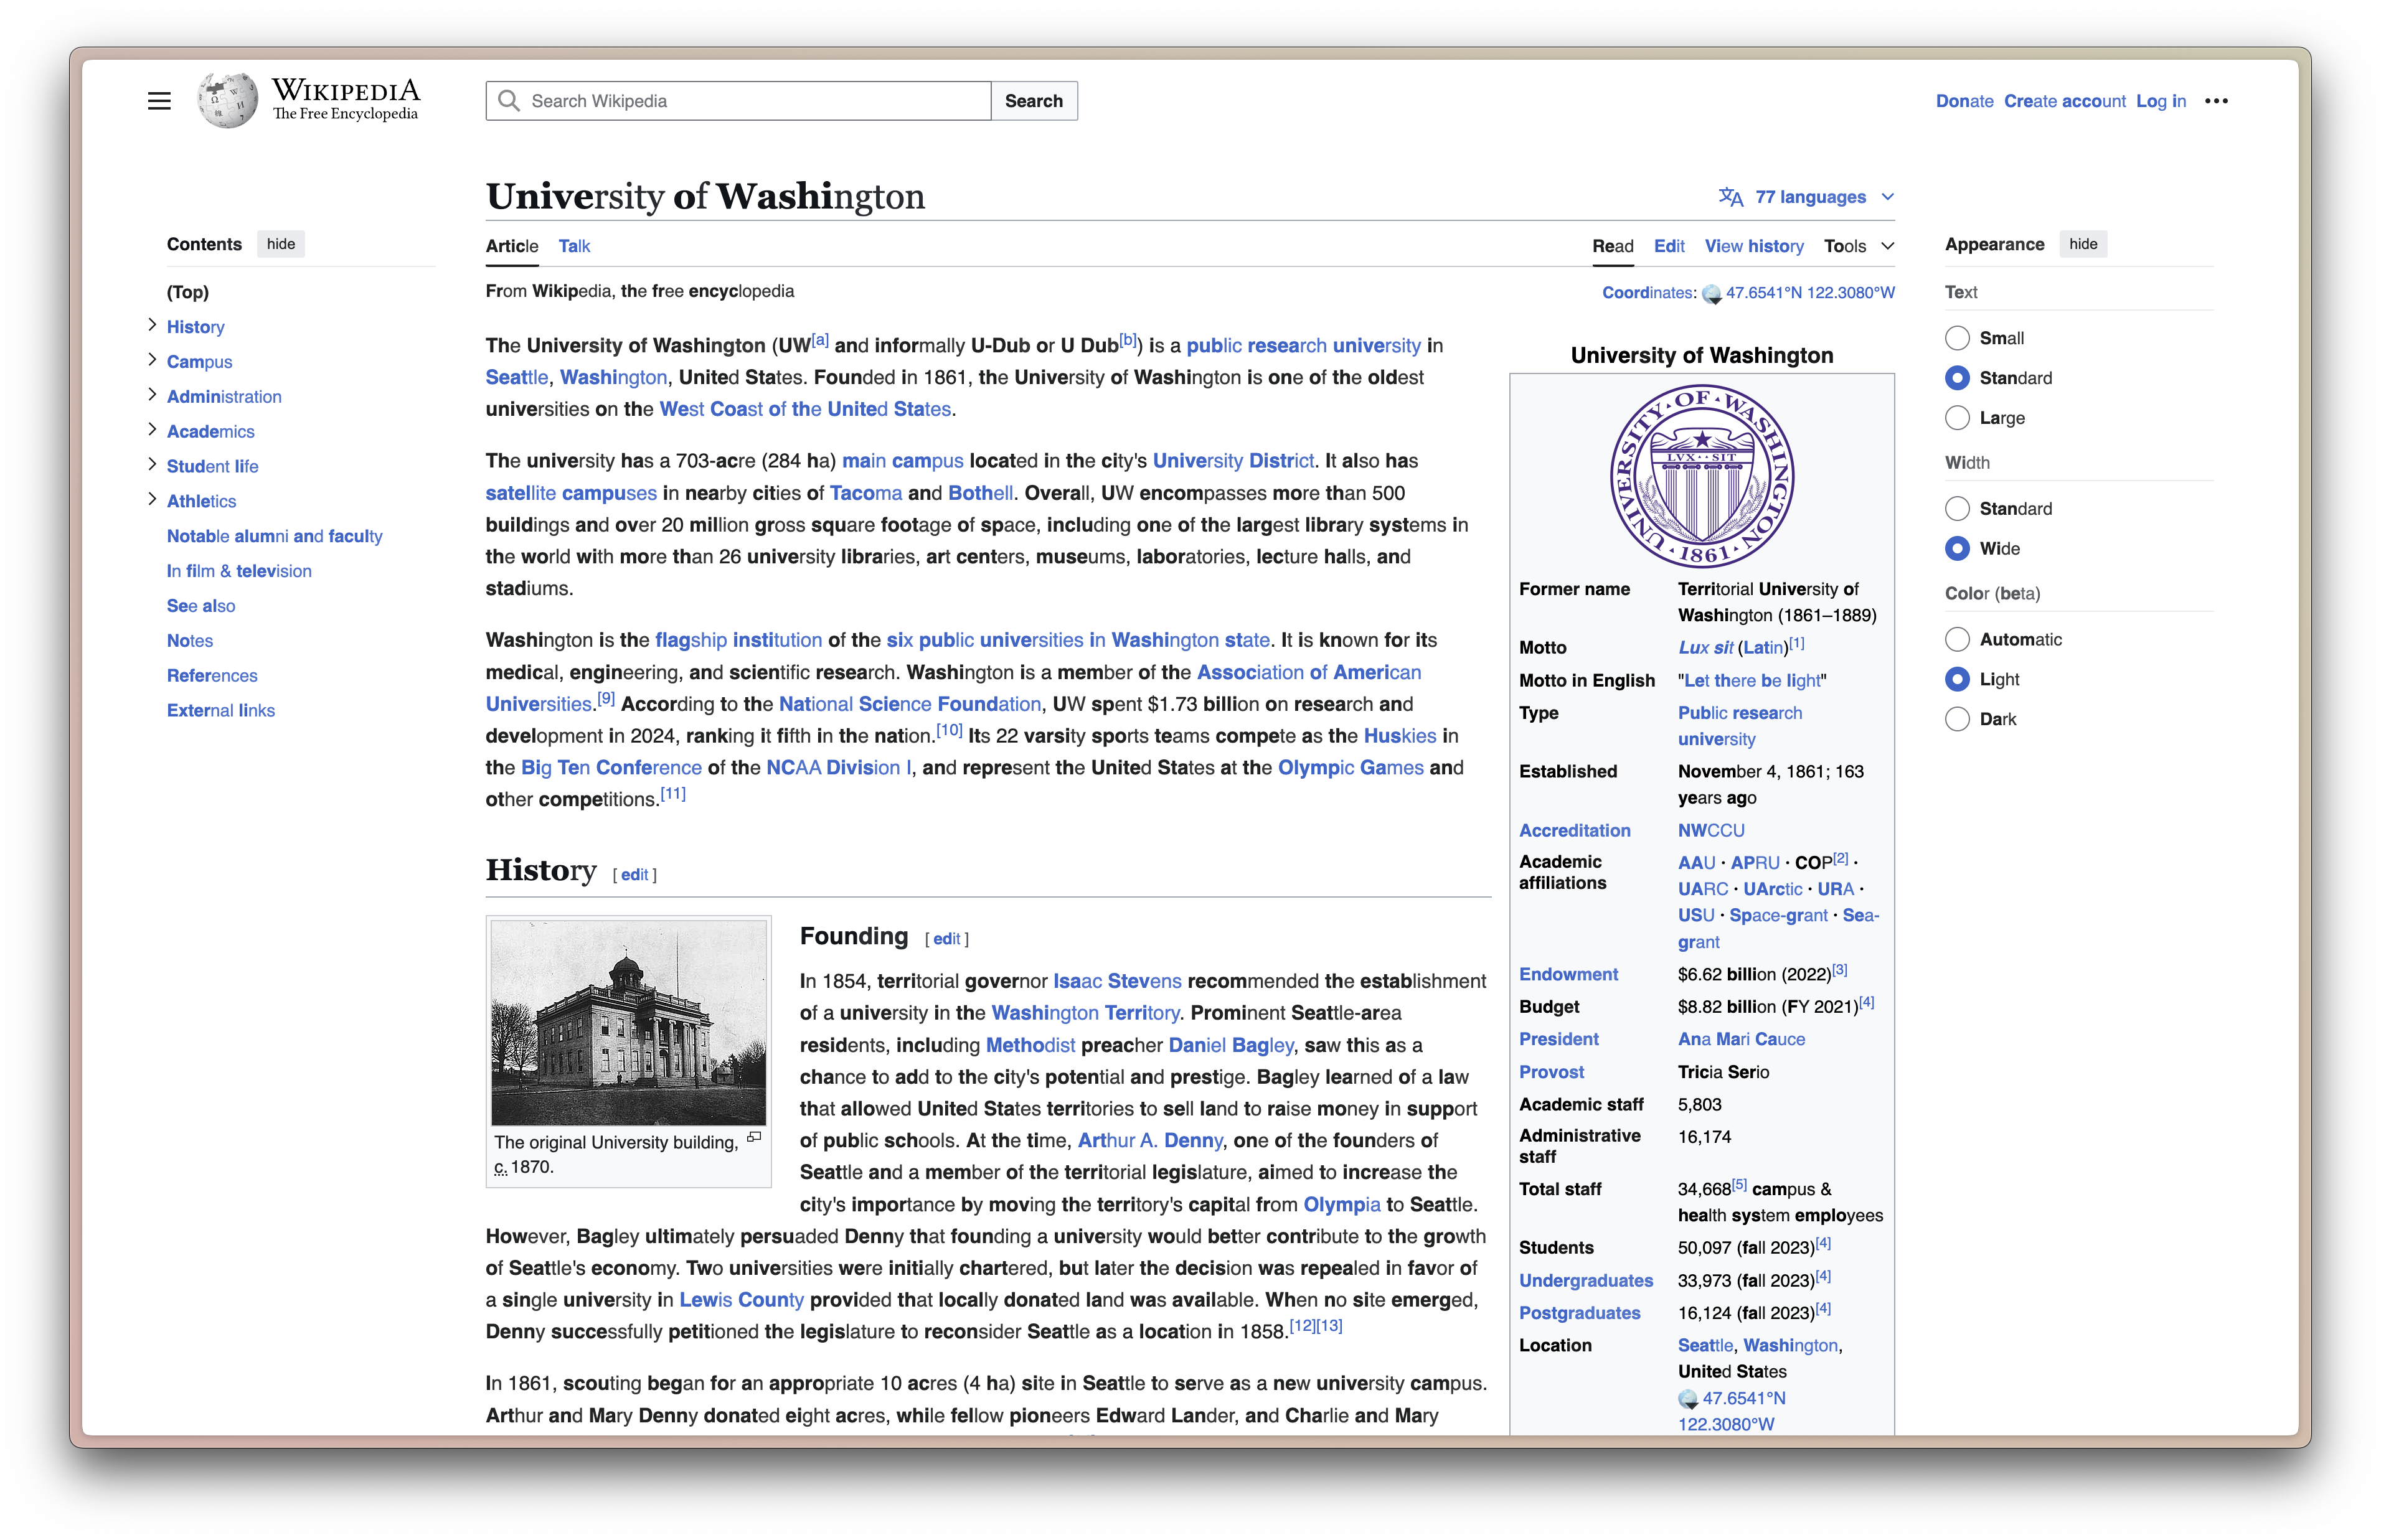Open the NWCCU accreditation link

point(1711,831)
